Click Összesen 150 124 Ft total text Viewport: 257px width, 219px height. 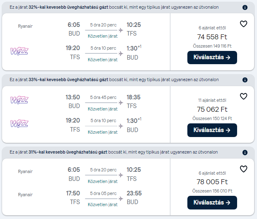pyautogui.click(x=212, y=118)
